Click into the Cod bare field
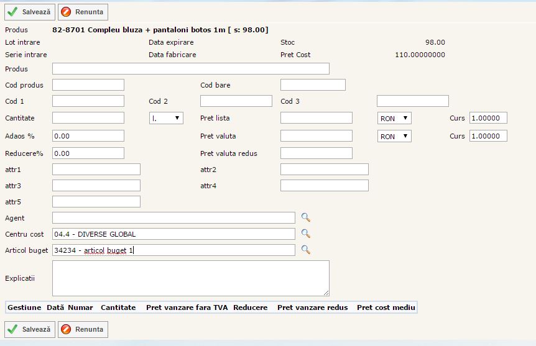 click(x=313, y=85)
